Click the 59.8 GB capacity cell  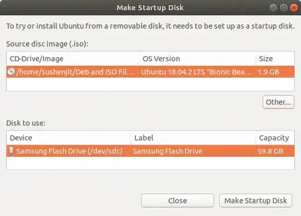(x=270, y=151)
